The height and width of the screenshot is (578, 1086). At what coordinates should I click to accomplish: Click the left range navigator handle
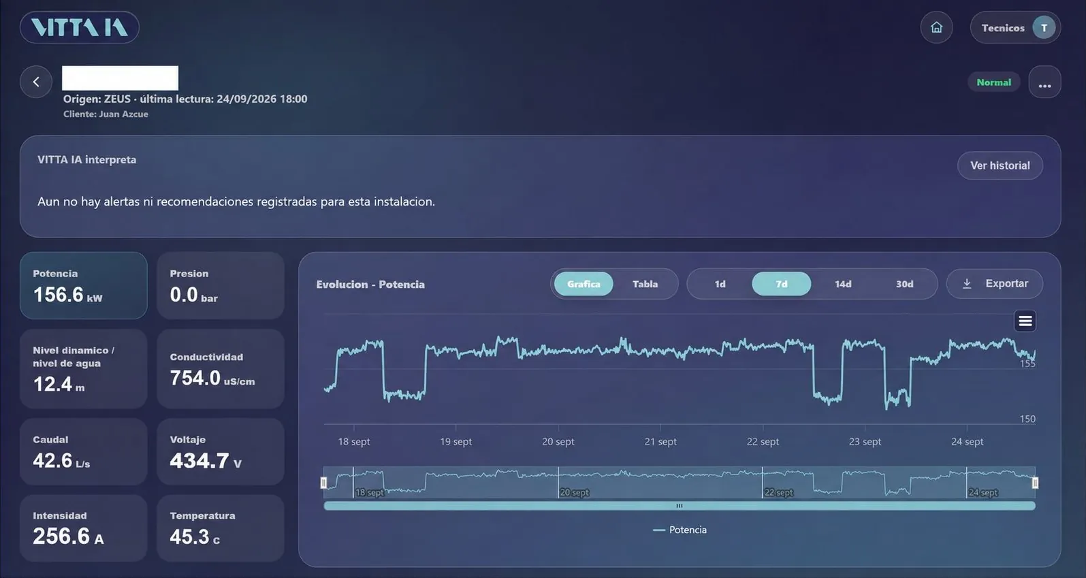pos(323,483)
